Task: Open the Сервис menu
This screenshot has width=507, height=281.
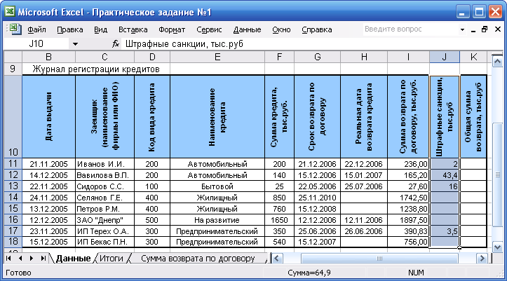Action: click(x=209, y=29)
